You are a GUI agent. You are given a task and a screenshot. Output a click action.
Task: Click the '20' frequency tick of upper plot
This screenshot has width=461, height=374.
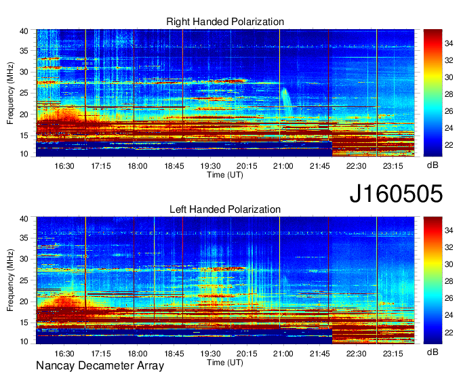pyautogui.click(x=24, y=115)
